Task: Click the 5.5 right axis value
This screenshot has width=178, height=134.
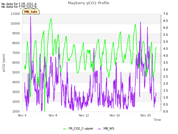Action: tap(165, 35)
